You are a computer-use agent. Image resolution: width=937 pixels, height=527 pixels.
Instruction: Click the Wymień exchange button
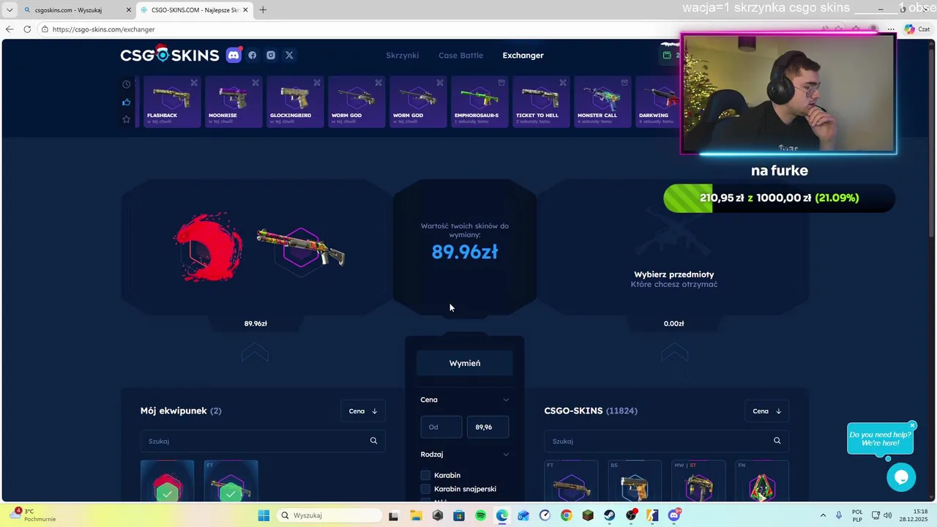pyautogui.click(x=465, y=363)
